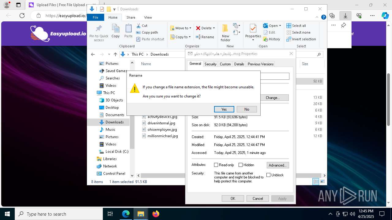Select 3D Objects in navigation pane
Viewport: 392px width, 220px height.
(111, 100)
